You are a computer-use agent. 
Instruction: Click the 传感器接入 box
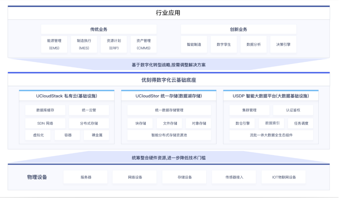click(234, 177)
